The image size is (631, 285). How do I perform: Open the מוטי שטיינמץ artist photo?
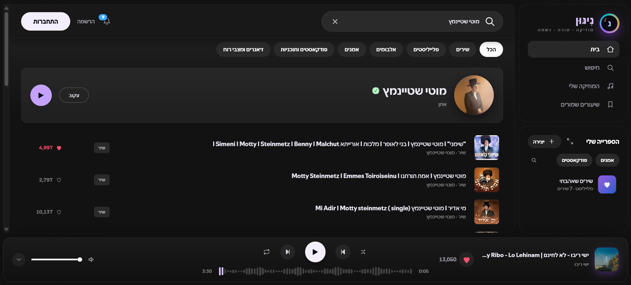pyautogui.click(x=474, y=95)
